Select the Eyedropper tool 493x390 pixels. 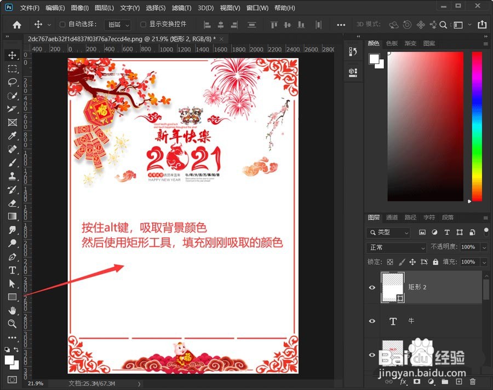click(12, 136)
